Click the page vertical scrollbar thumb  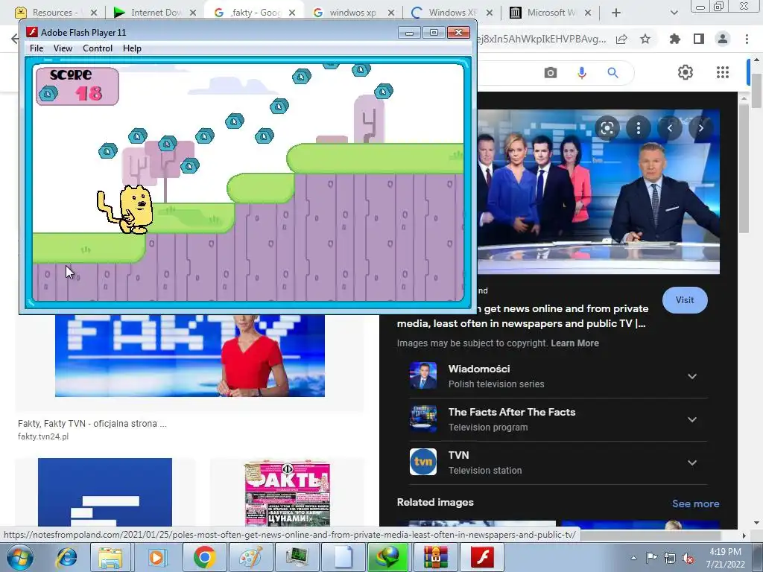(x=757, y=91)
